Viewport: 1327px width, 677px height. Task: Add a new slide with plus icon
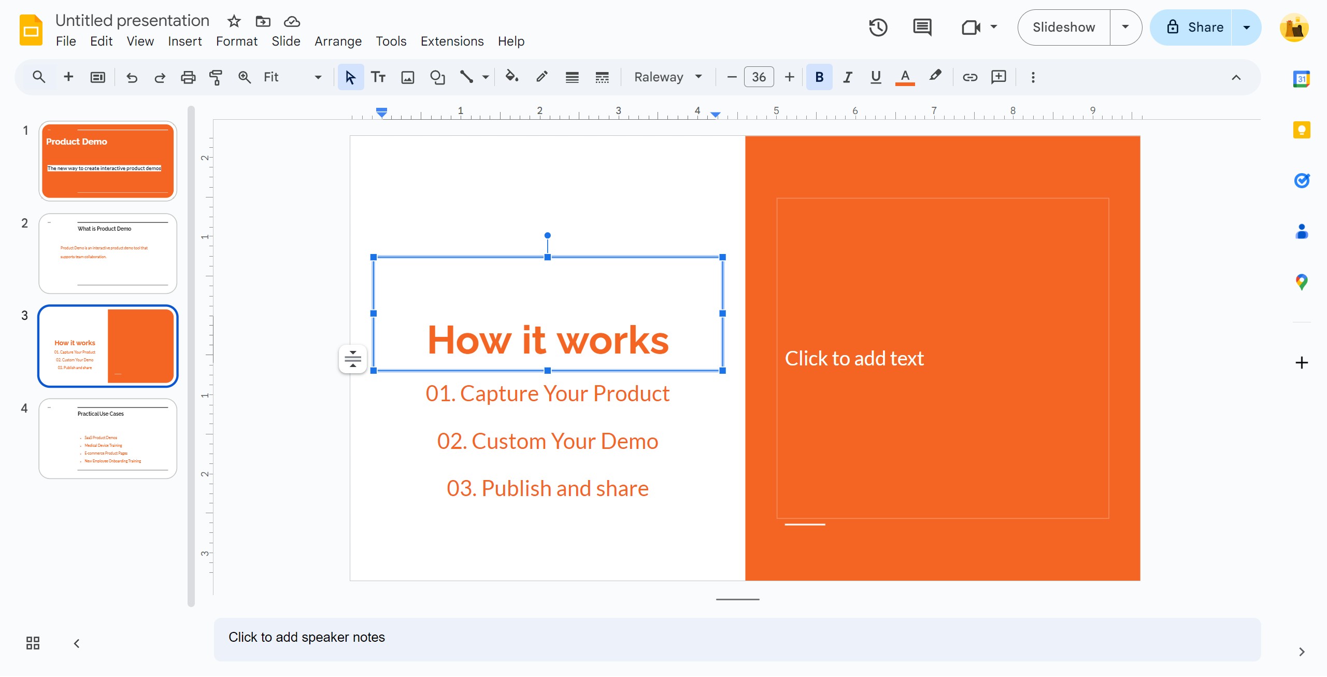(68, 77)
